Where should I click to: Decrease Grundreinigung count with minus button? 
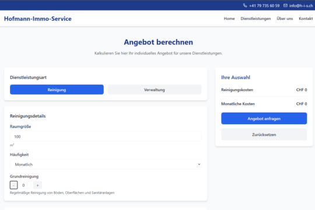pos(13,185)
